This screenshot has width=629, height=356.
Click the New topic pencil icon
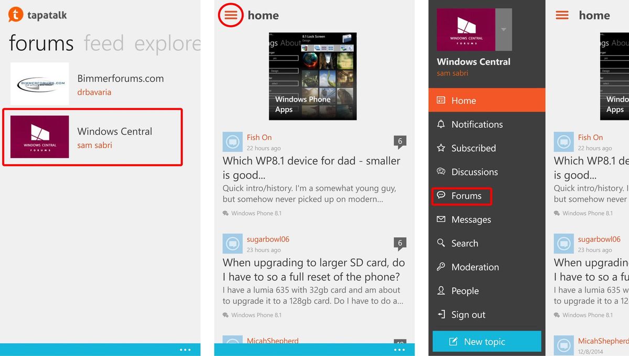coord(454,341)
